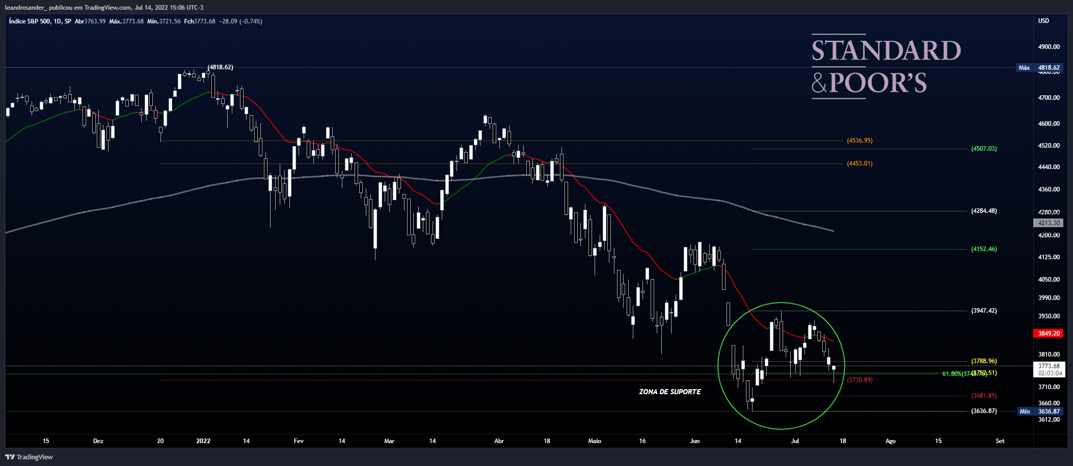Click the Mar label on time axis

click(389, 441)
